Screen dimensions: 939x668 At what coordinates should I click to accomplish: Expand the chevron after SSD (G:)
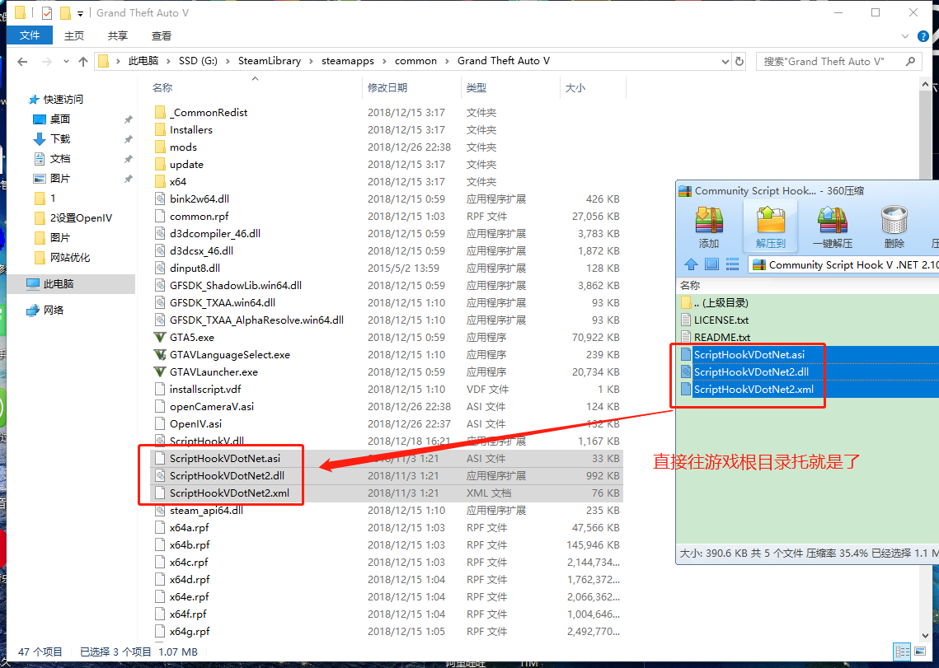tap(228, 61)
